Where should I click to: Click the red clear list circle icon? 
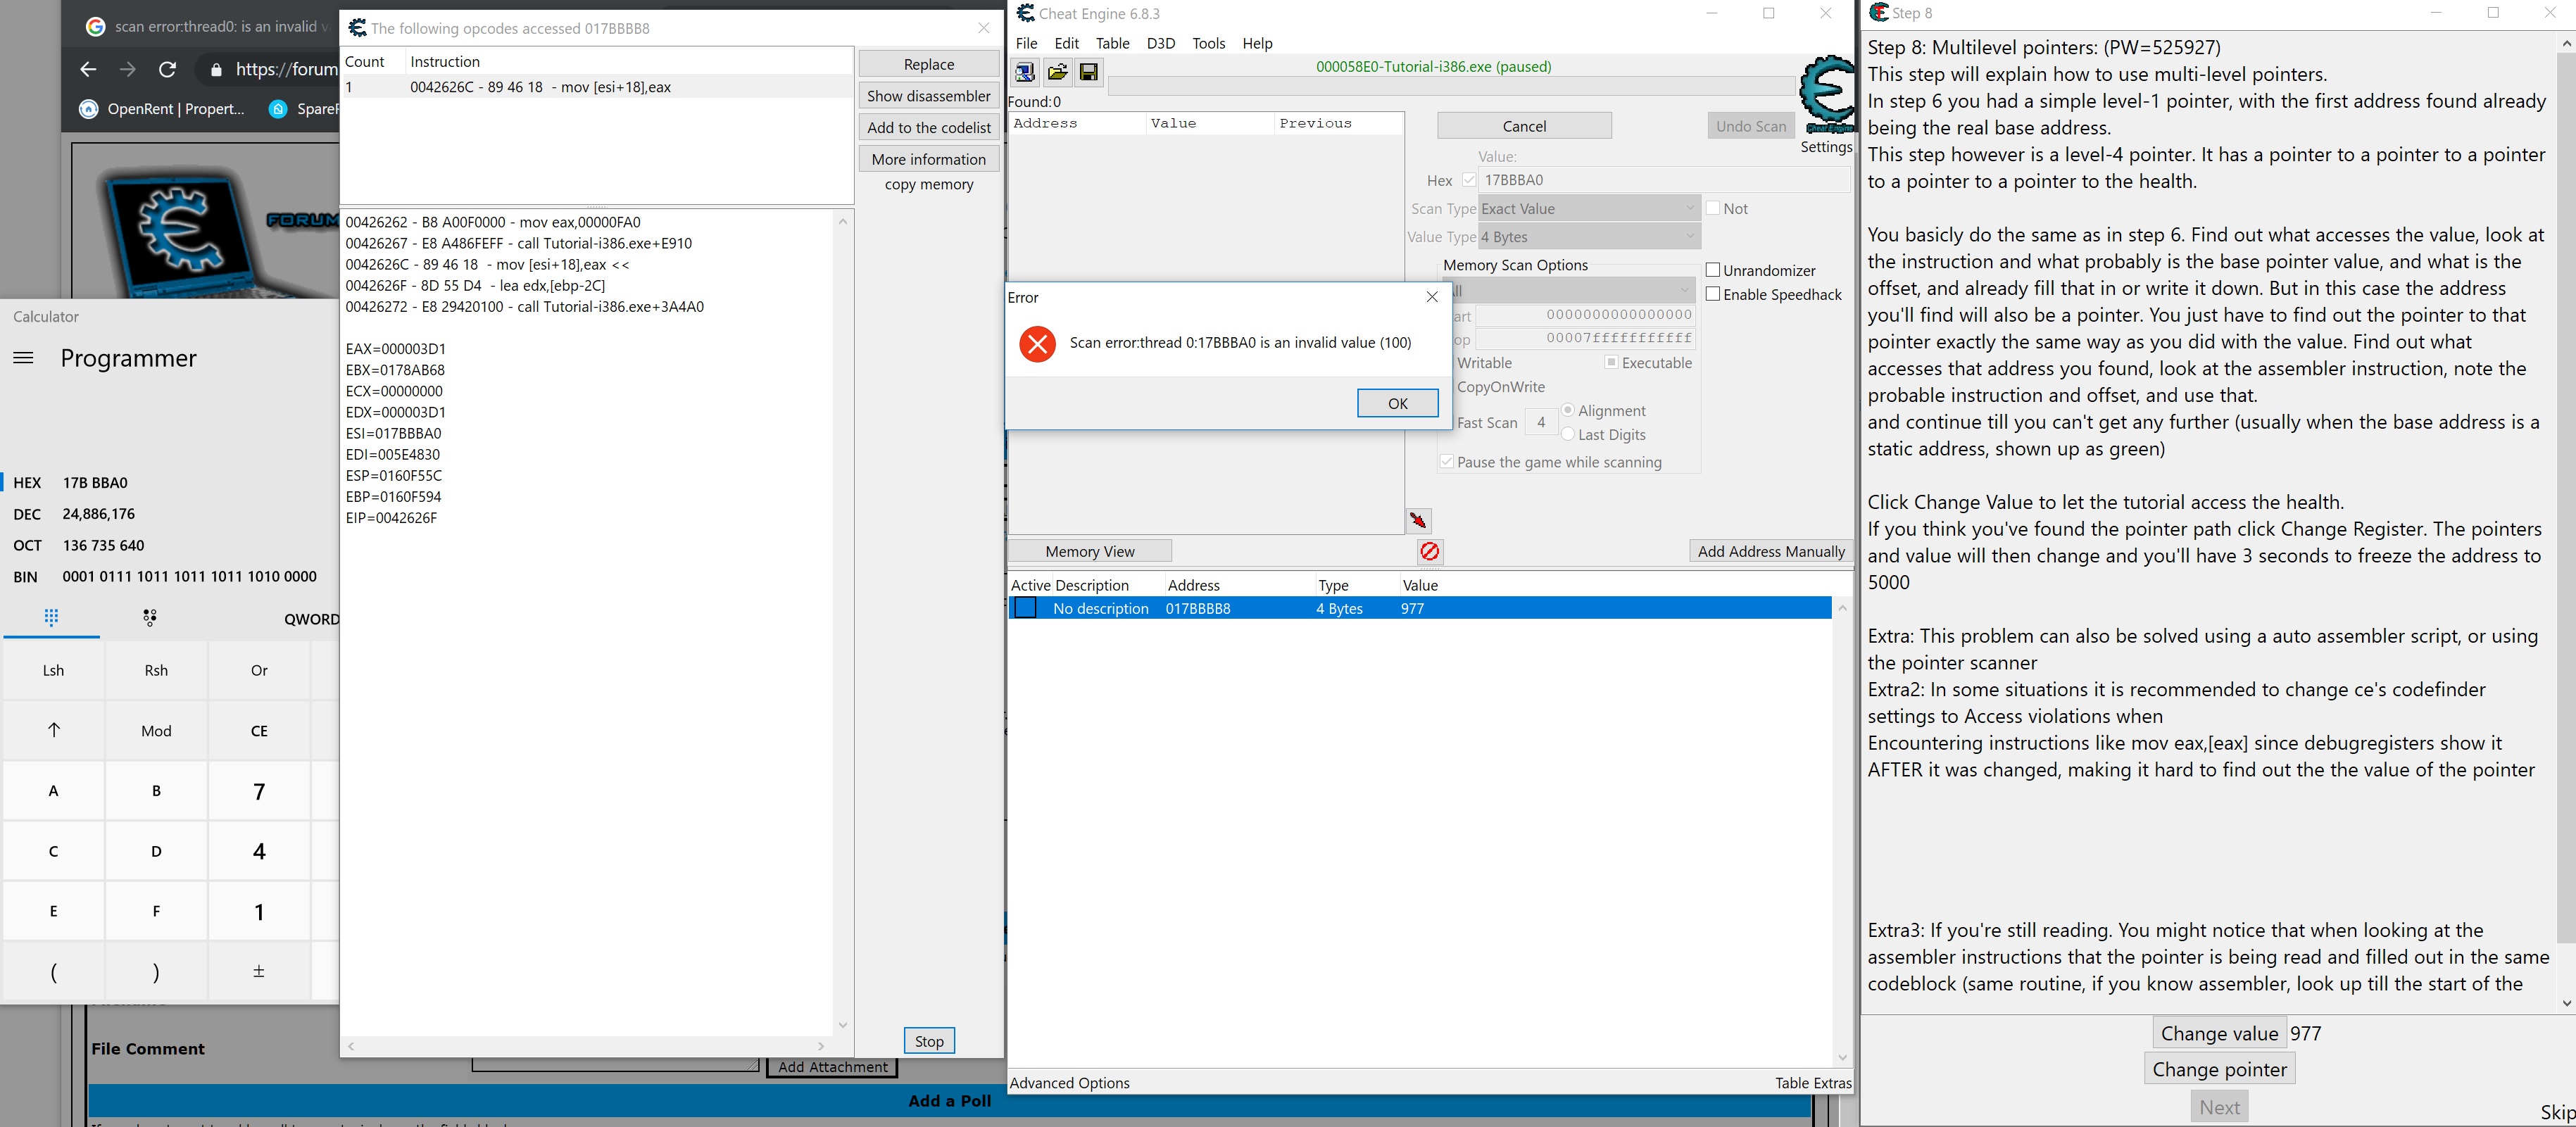pos(1430,551)
